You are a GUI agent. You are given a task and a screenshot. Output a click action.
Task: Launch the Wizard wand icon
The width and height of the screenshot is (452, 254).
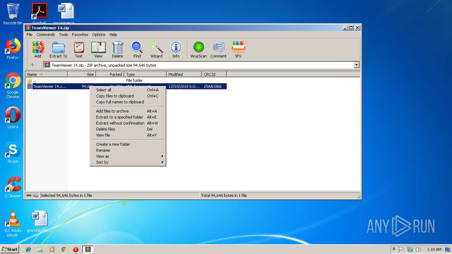(x=156, y=49)
